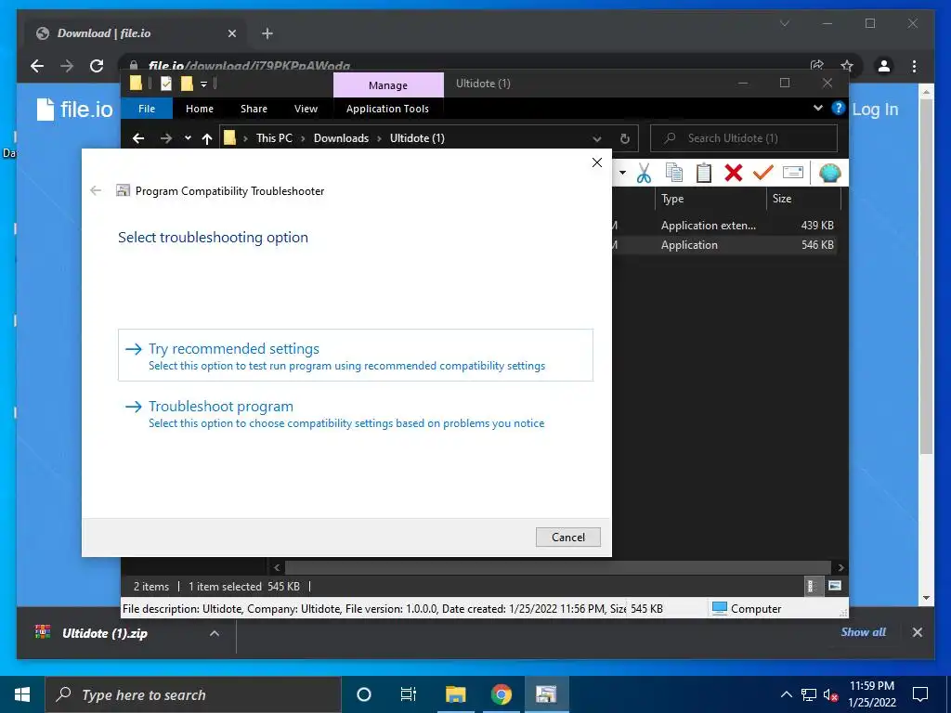951x713 pixels.
Task: Click This PC in the breadcrumb path
Action: coord(274,138)
